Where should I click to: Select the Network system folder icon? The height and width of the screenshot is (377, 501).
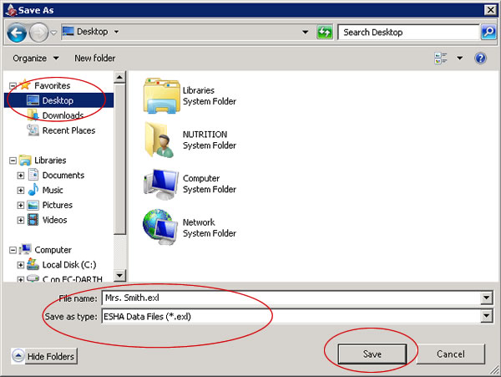[160, 227]
